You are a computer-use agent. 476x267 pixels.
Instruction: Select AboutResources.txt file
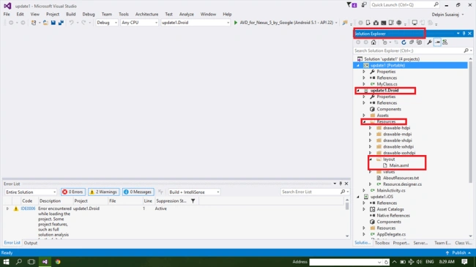point(401,178)
